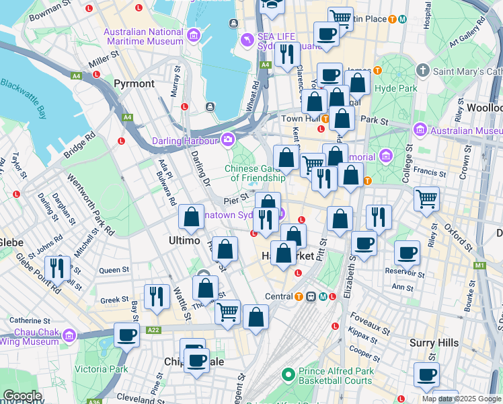Screen dimensions: 503x404
Task: Select the Chau Chak Wing Museum pin
Action: pyautogui.click(x=69, y=335)
